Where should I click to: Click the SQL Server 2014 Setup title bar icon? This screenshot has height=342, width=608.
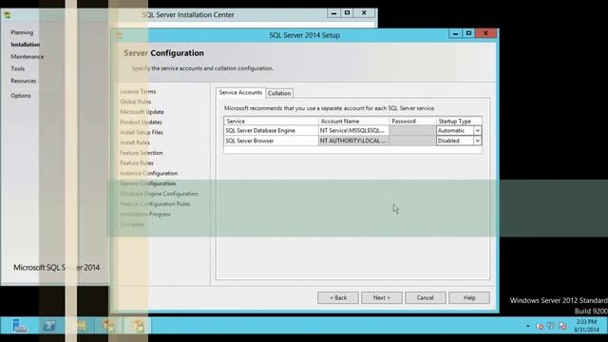tap(119, 35)
